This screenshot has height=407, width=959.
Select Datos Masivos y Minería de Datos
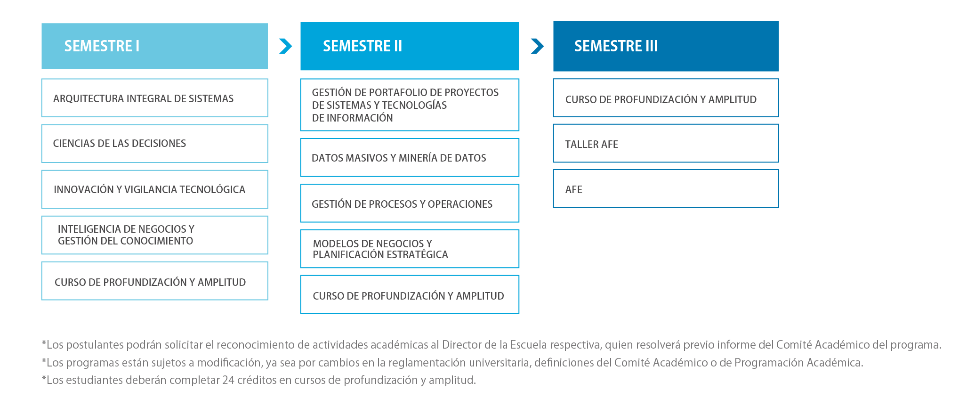point(409,158)
